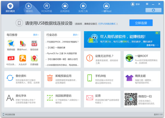Click the 手机体检 green phone icon
The height and width of the screenshot is (118, 165).
[90, 78]
